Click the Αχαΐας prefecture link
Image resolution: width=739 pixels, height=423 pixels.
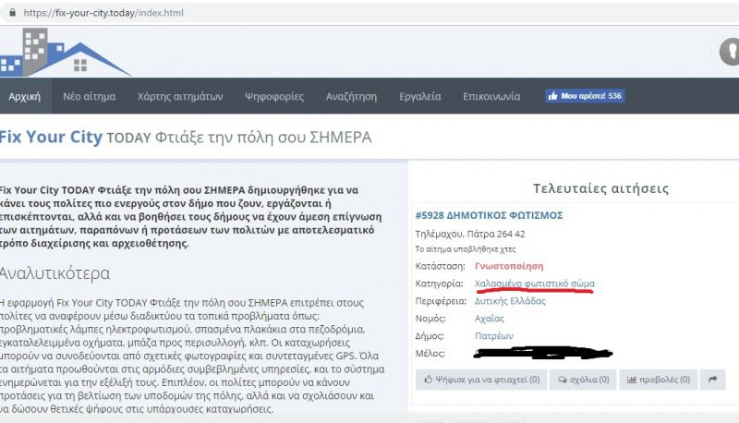click(x=490, y=319)
